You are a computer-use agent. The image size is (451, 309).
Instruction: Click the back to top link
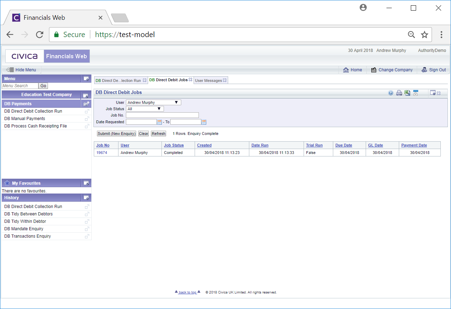188,292
